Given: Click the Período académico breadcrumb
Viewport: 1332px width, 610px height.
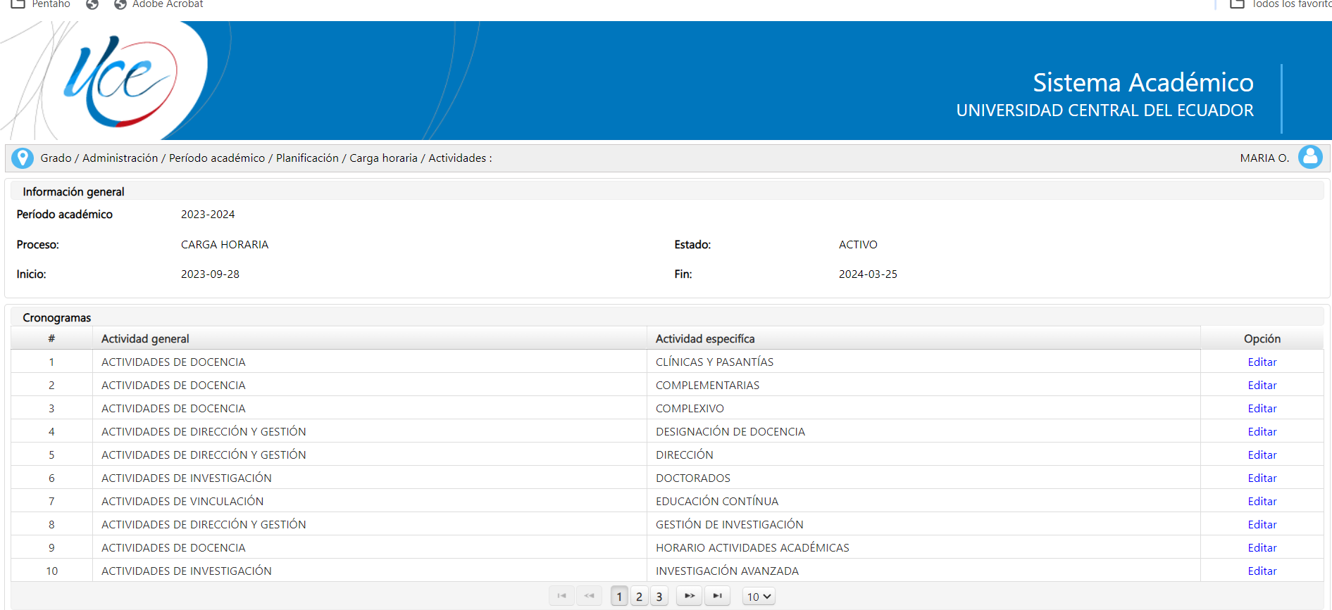Looking at the screenshot, I should pos(217,158).
